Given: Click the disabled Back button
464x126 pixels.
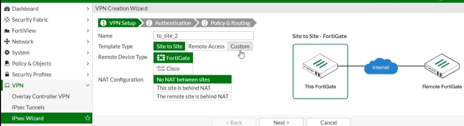Looking at the screenshot, I should (x=234, y=122).
